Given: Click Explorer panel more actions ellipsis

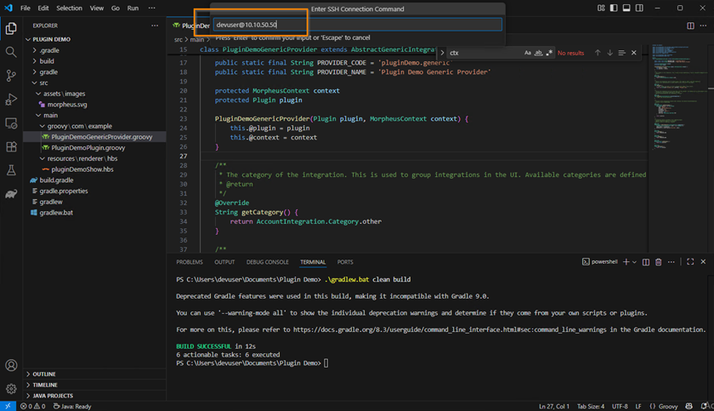Looking at the screenshot, I should coord(155,26).
